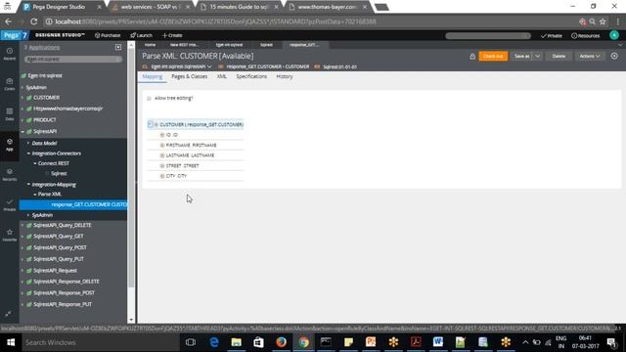Open the Favorites star sidebar icon
The height and width of the screenshot is (352, 626).
9,235
